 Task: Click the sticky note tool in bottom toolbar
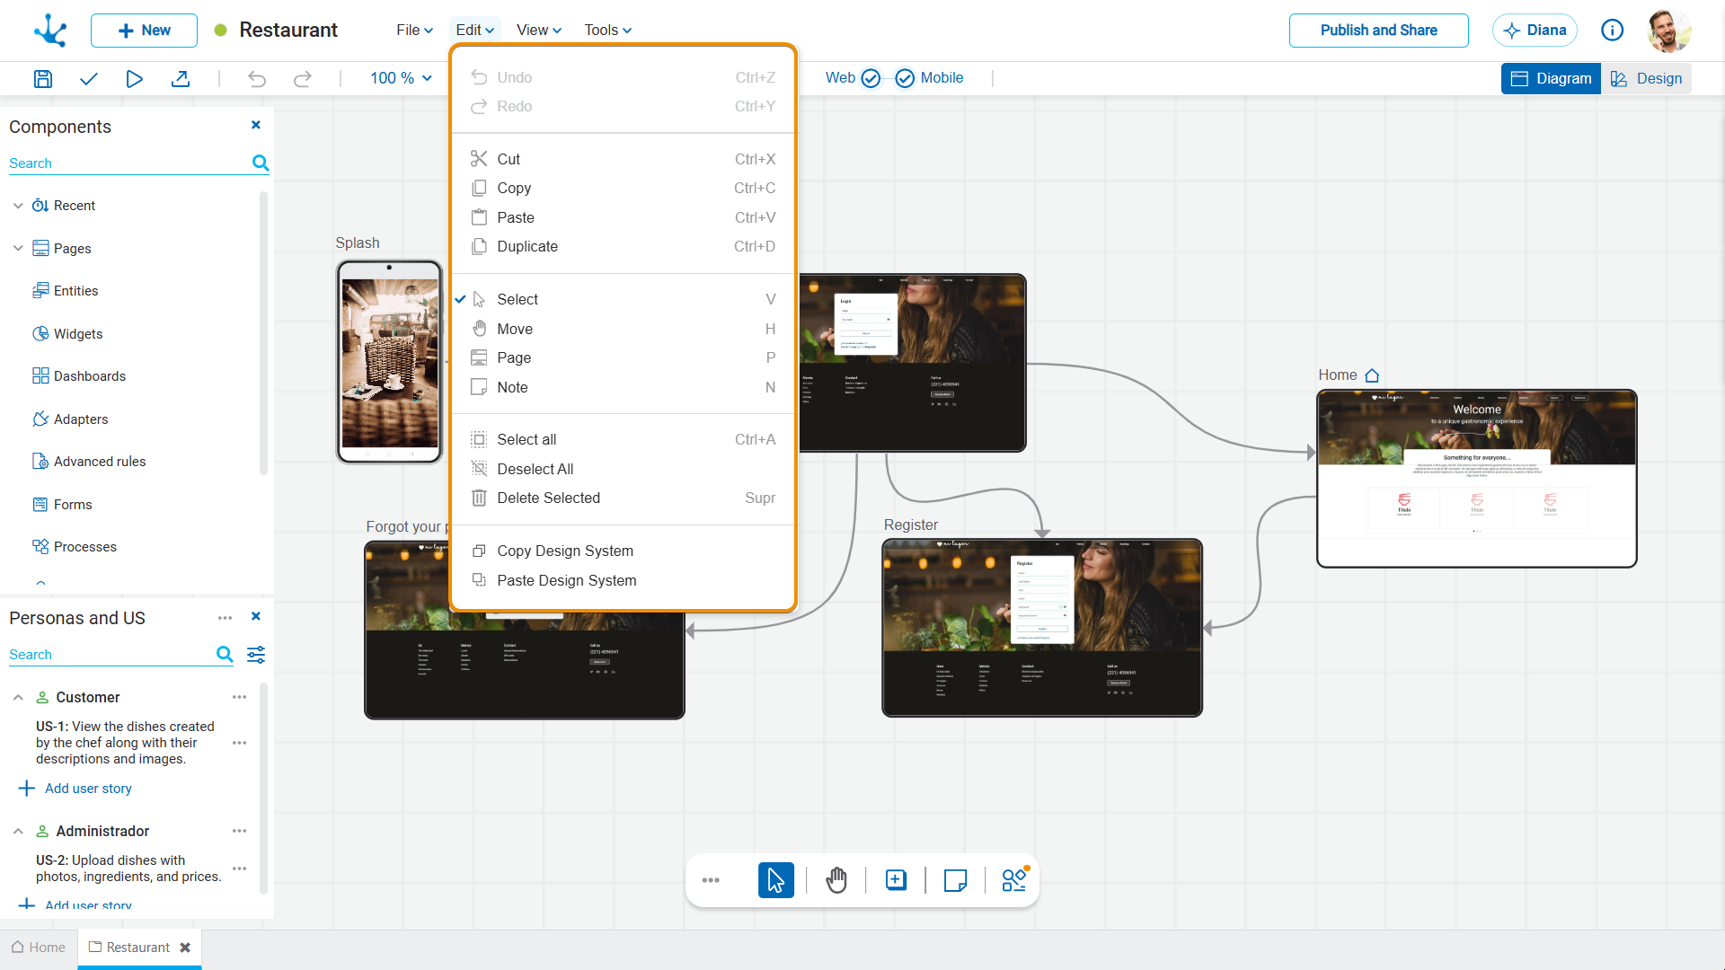pyautogui.click(x=955, y=880)
